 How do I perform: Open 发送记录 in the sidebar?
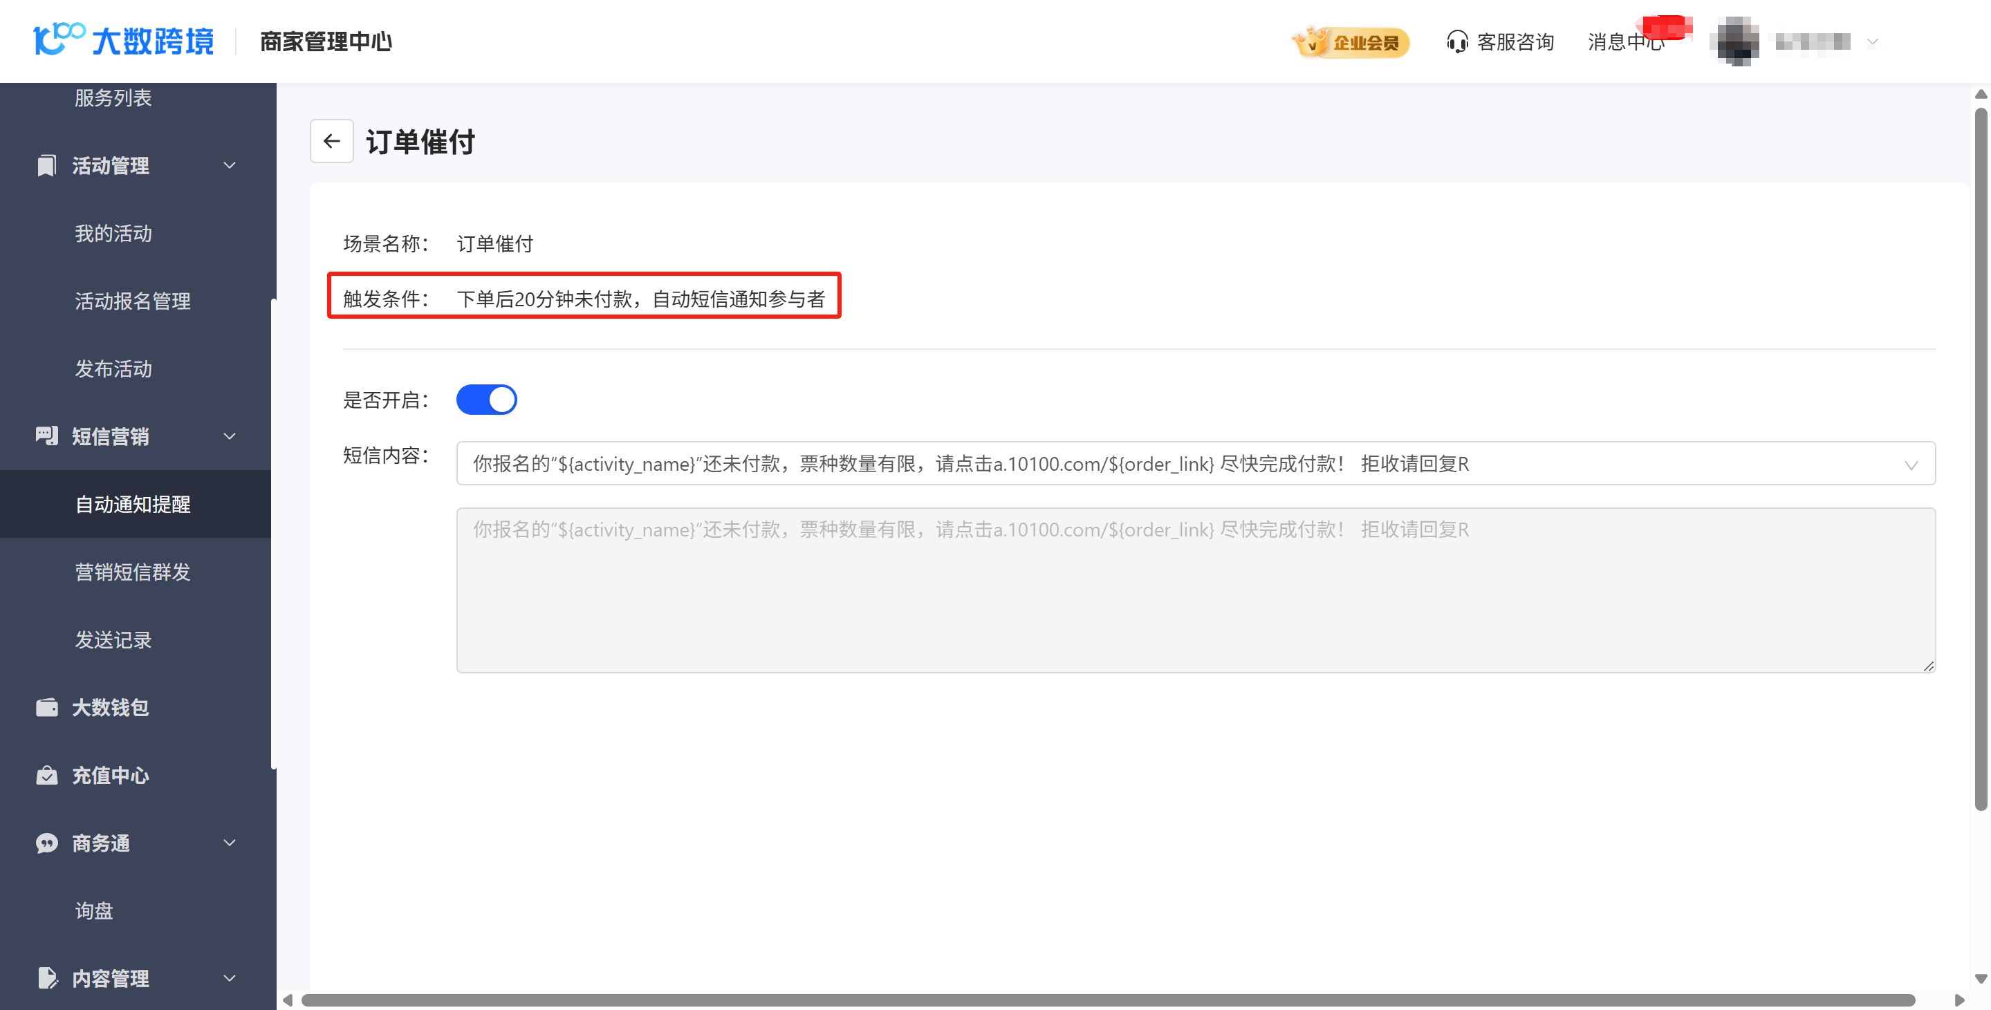click(113, 640)
